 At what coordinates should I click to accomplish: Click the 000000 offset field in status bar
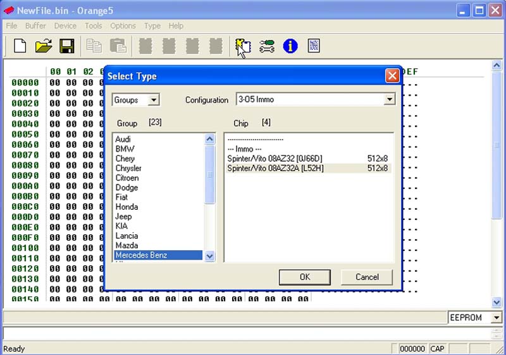point(412,349)
